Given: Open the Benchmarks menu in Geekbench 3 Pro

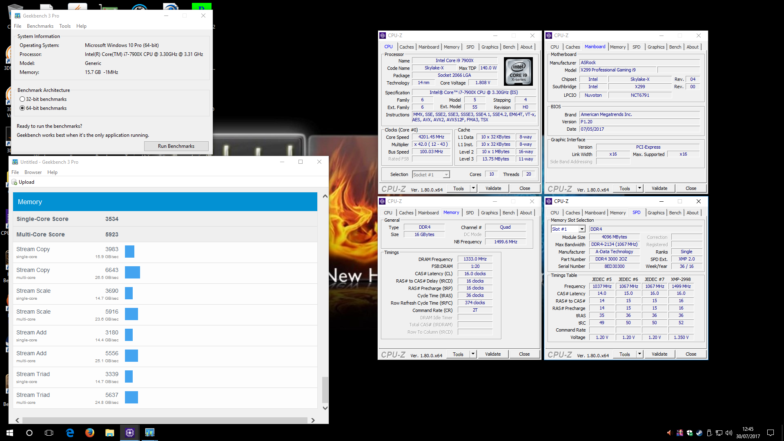Looking at the screenshot, I should 40,26.
